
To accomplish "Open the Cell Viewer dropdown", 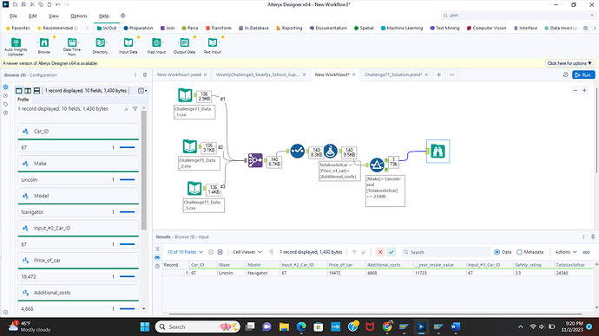I will coord(247,252).
